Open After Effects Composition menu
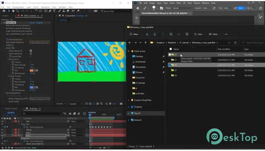 coord(18,7)
